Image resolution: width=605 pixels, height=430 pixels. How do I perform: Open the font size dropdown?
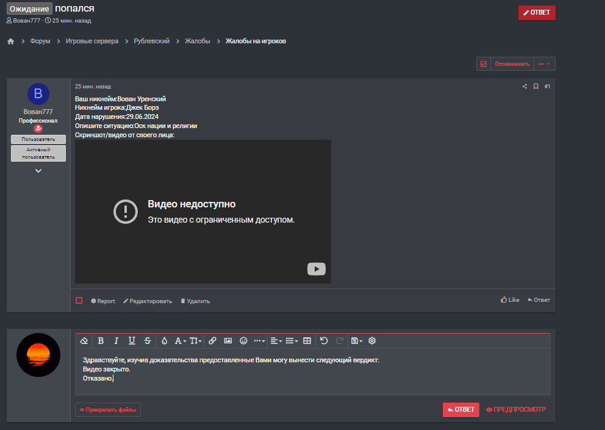coord(195,341)
